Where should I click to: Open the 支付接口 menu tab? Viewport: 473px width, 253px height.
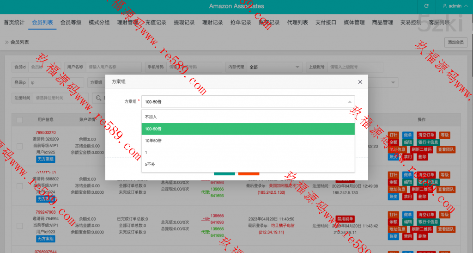(326, 22)
